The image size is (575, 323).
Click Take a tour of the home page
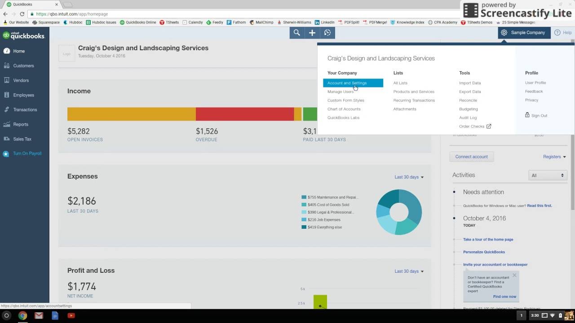(x=488, y=240)
